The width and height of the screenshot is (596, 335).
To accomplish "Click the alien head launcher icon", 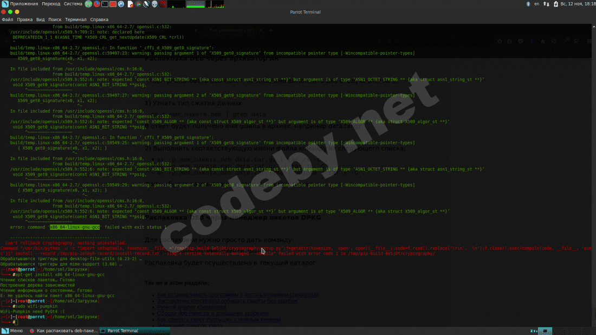I will coord(155,4).
